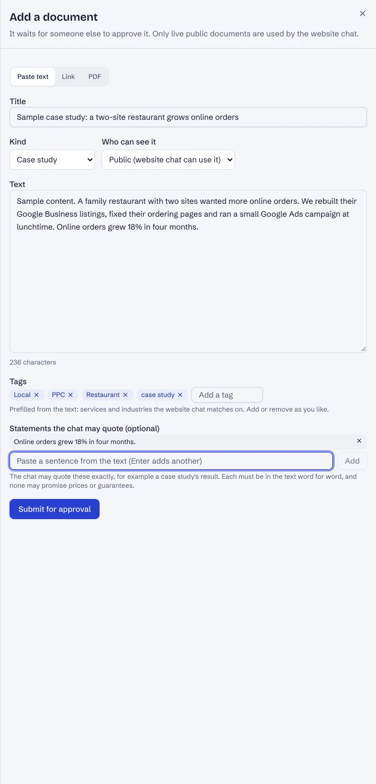The height and width of the screenshot is (784, 376).
Task: Remove the Restaurant tag
Action: pos(125,395)
